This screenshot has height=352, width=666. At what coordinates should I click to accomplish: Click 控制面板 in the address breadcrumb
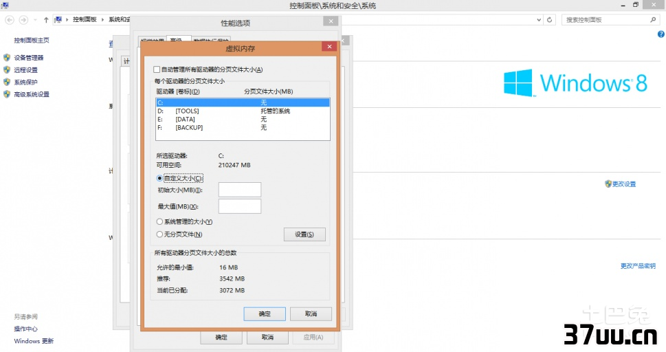(x=85, y=19)
